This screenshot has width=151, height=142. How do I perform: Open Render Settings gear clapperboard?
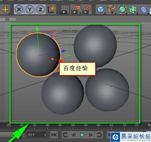(x=86, y=10)
